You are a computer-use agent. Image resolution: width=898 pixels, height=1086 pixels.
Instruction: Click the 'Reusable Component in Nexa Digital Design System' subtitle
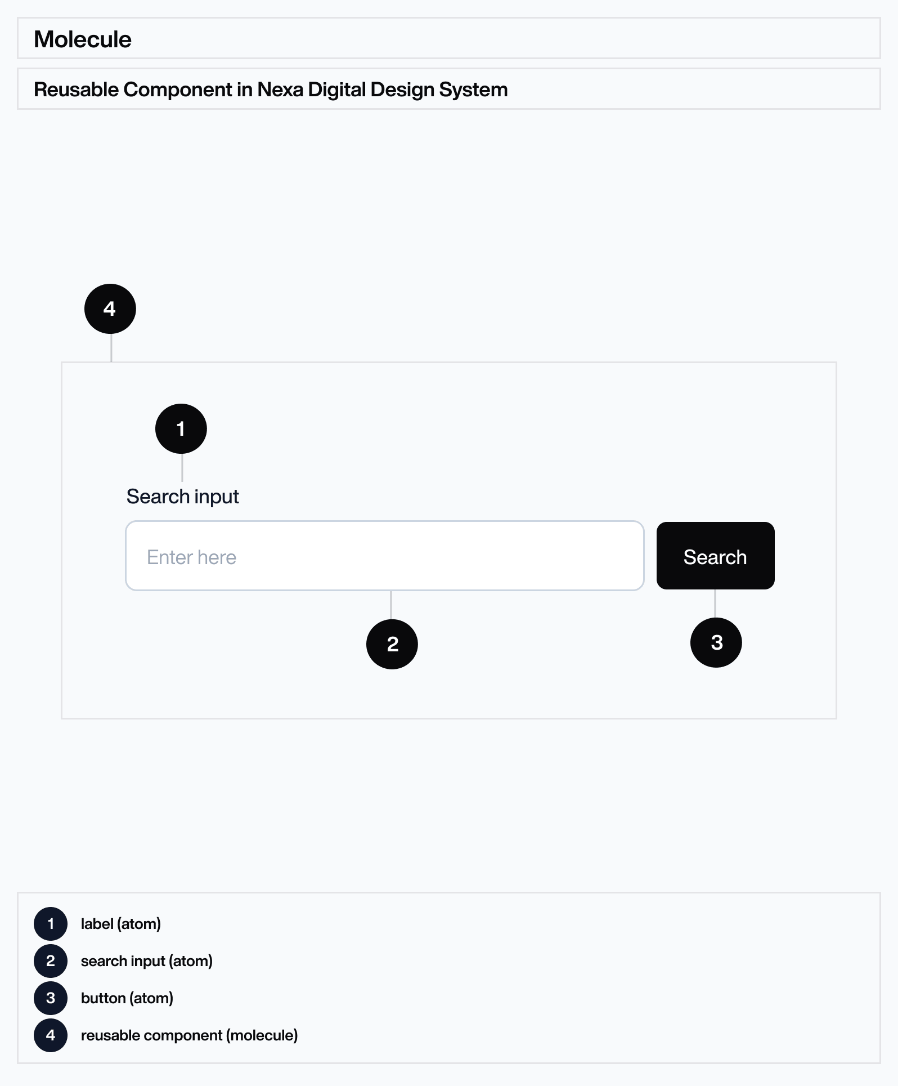(x=271, y=90)
